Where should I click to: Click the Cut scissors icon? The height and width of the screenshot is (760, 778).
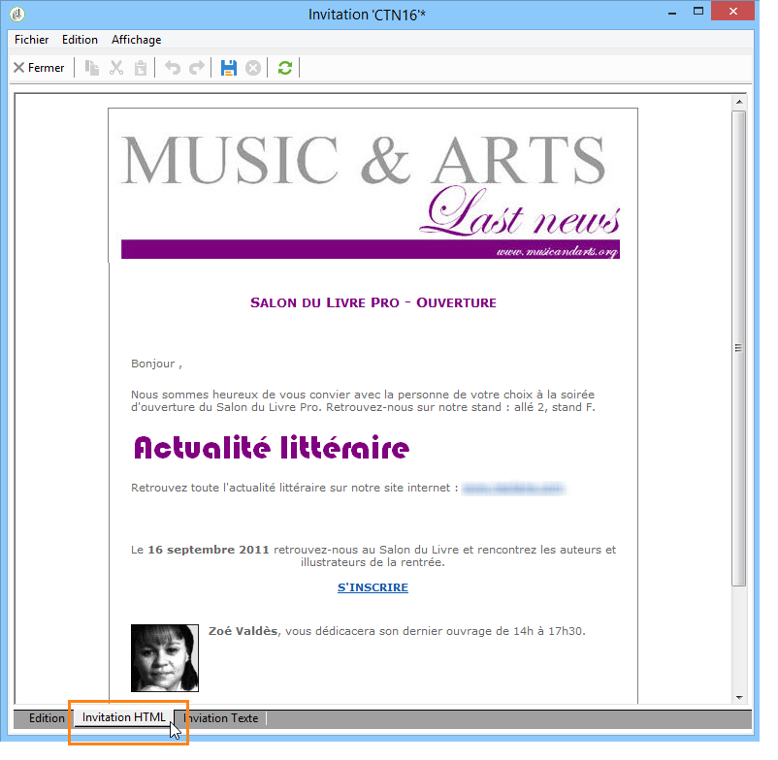[x=116, y=68]
